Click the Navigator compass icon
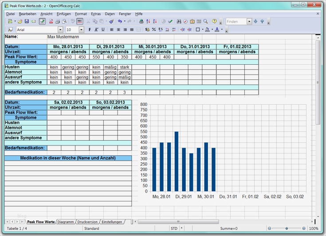 pos(185,21)
